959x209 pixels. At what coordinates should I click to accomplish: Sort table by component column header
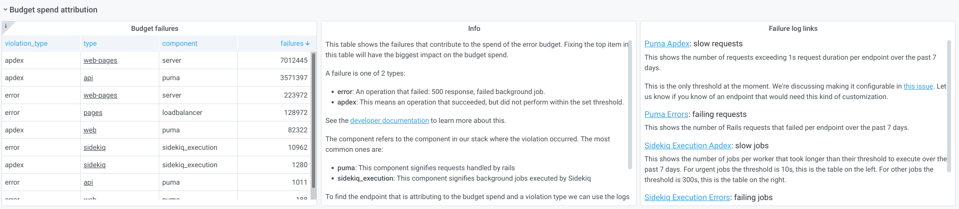click(180, 43)
